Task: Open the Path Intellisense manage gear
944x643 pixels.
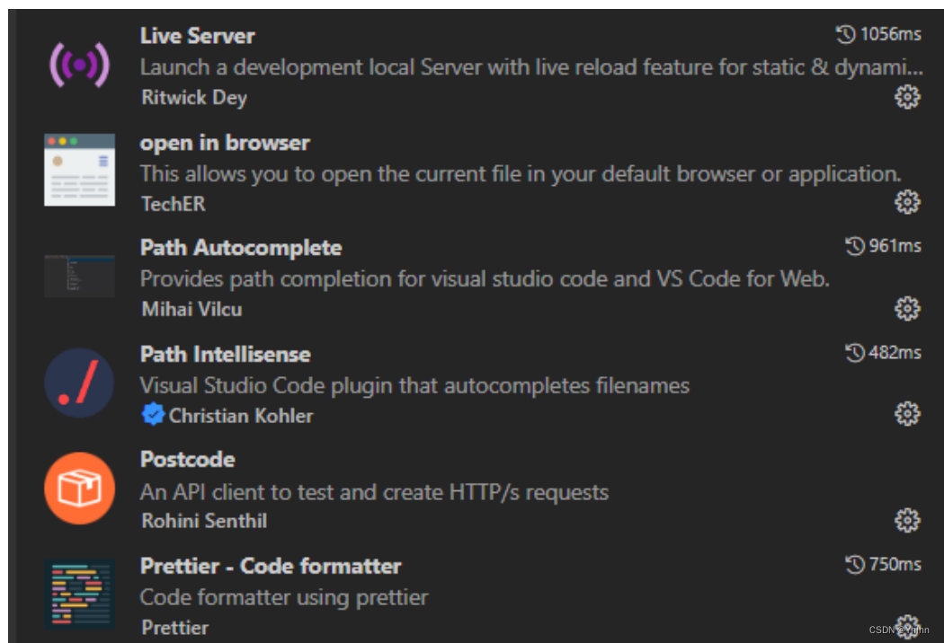Action: (907, 414)
